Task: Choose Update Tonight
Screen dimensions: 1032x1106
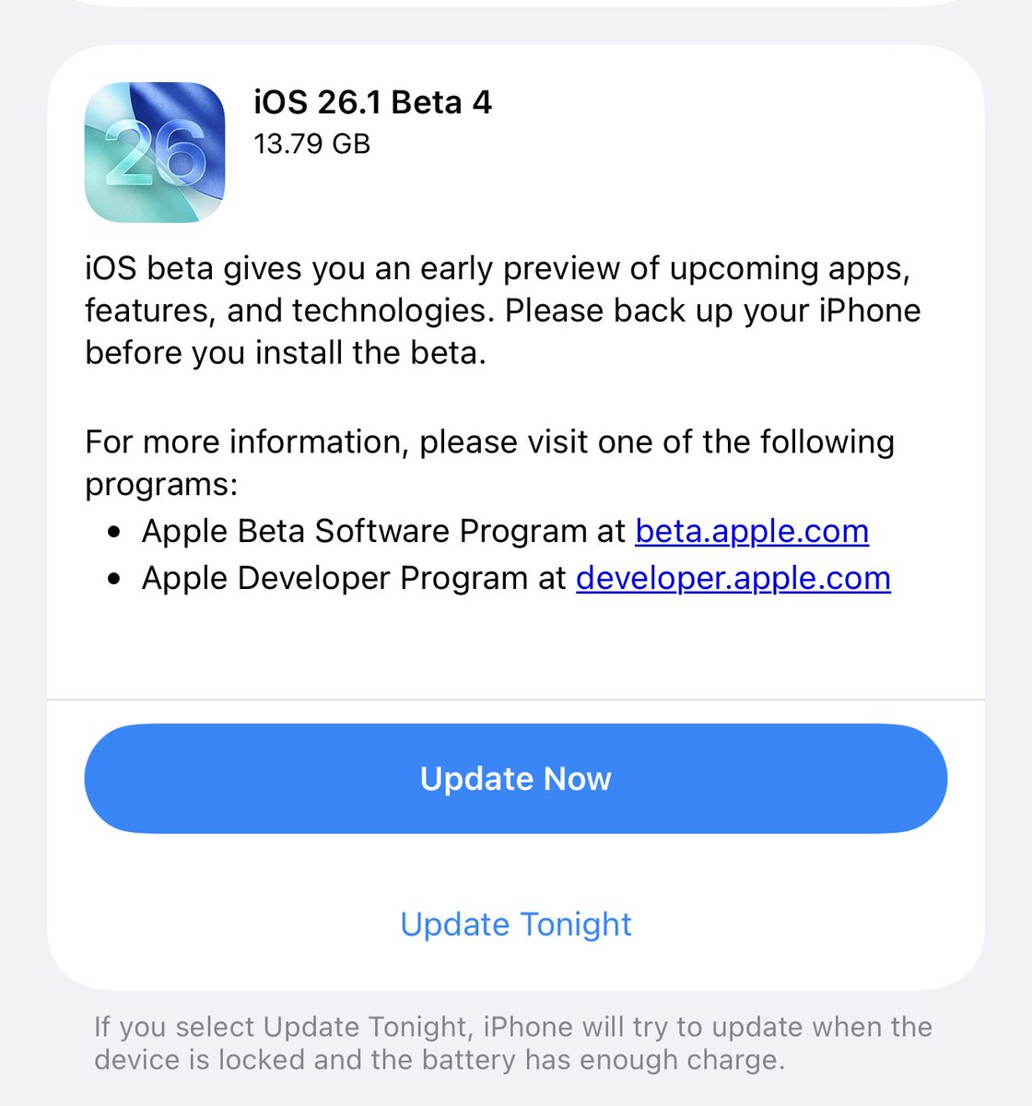Action: (x=516, y=924)
